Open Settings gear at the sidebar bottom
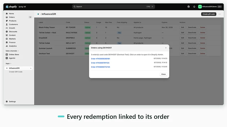 pyautogui.click(x=7, y=102)
